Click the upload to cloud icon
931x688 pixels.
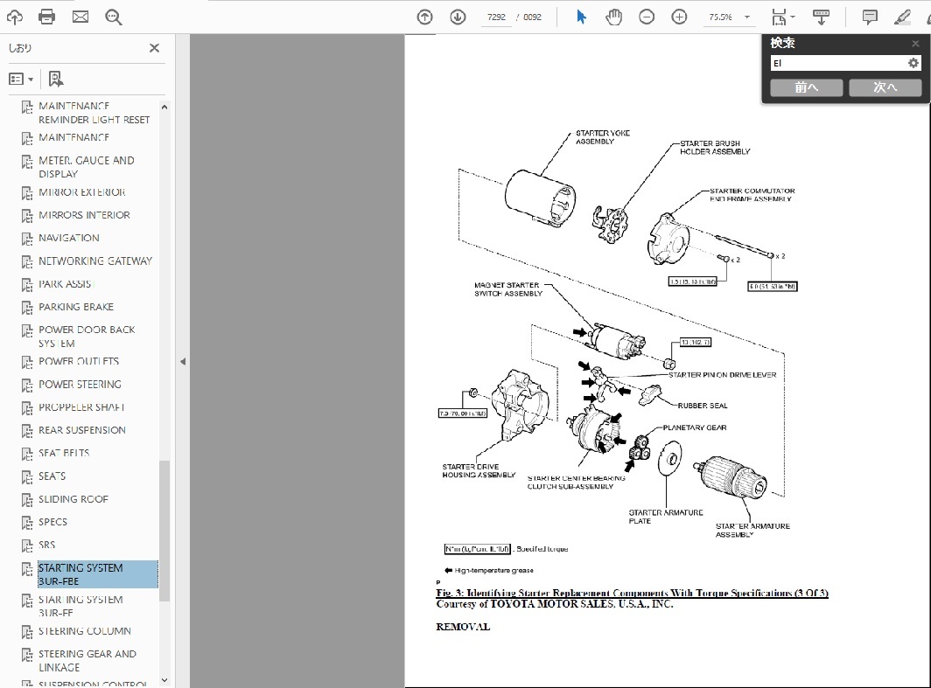15,17
